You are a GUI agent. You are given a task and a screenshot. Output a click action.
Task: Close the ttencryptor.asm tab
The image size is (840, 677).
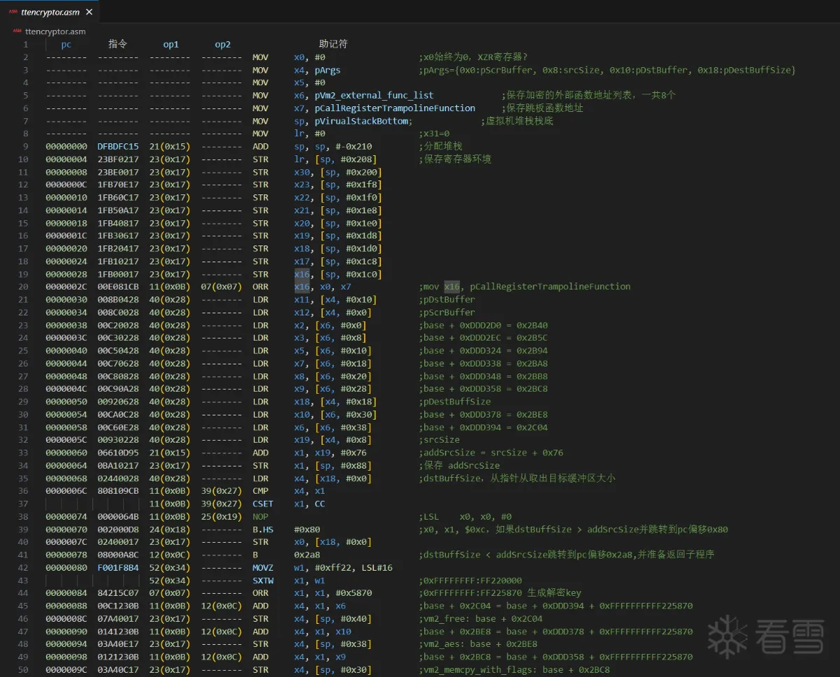89,12
